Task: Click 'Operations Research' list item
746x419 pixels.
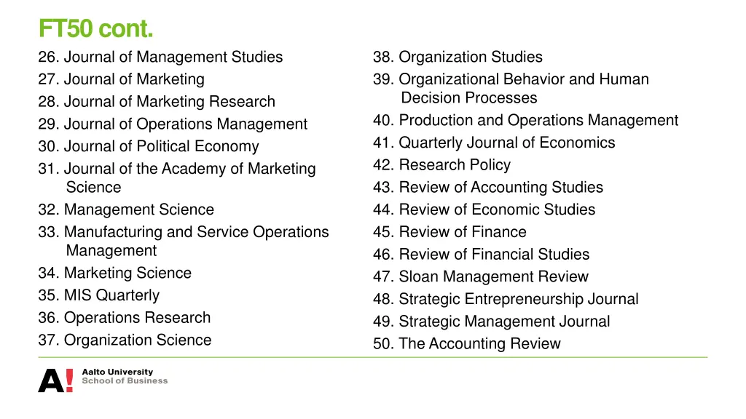Action: (x=125, y=318)
